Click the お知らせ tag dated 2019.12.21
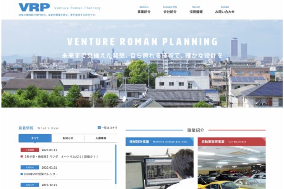This screenshot has width=284, height=189. coord(30,185)
